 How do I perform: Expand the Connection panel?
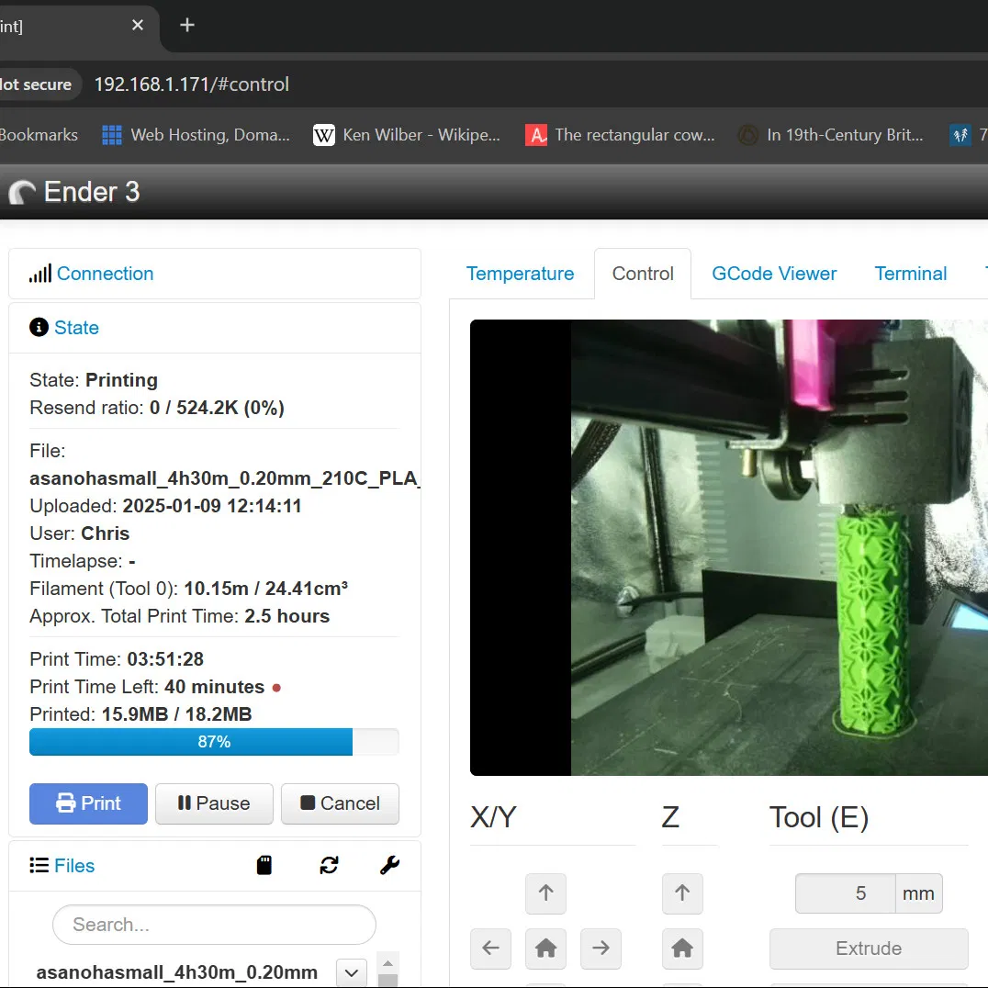[106, 274]
